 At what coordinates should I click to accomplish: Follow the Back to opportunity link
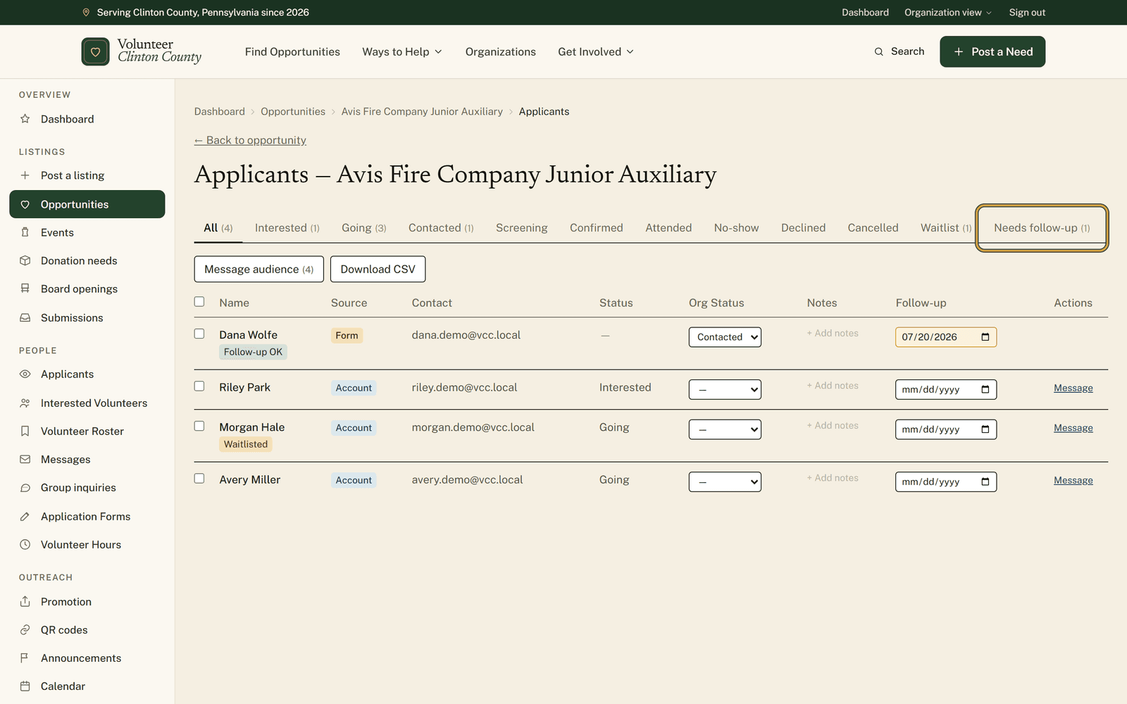(250, 140)
